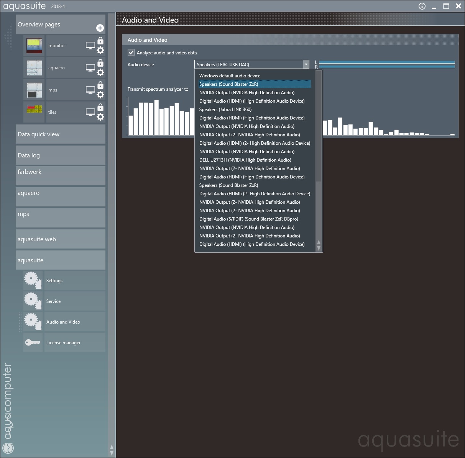Open gear settings for mps overview page
The image size is (465, 458).
tap(100, 95)
